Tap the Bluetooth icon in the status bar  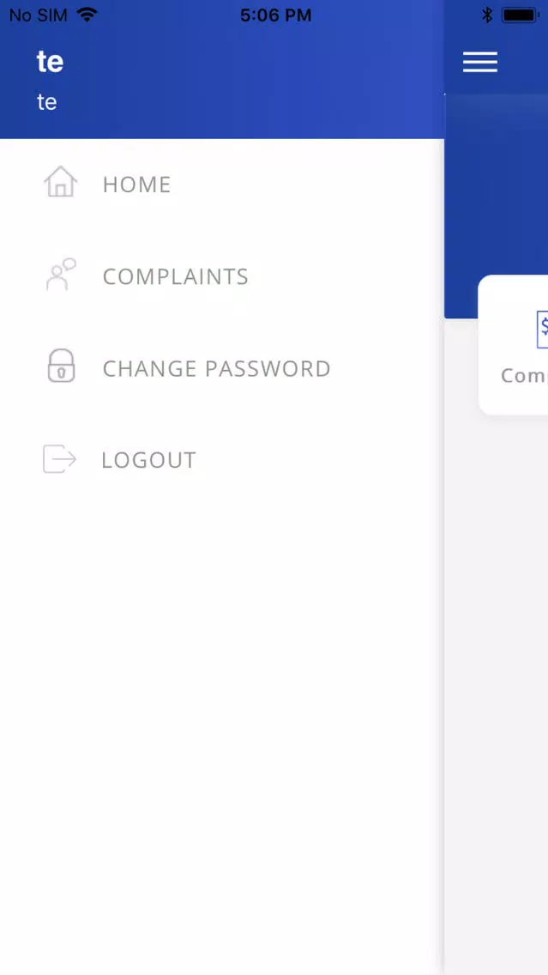pos(487,15)
